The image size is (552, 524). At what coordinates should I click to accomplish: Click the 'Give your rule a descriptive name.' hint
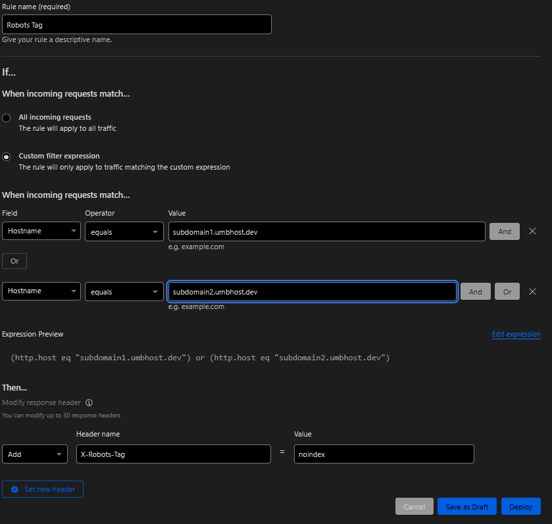coord(57,39)
